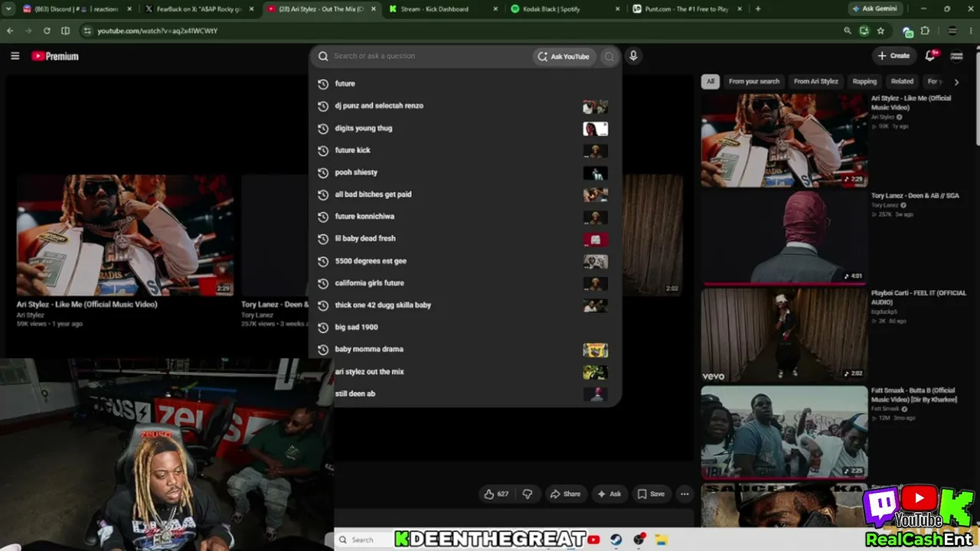This screenshot has height=551, width=980.
Task: Choose suggestion 'california girls future'
Action: tap(465, 283)
